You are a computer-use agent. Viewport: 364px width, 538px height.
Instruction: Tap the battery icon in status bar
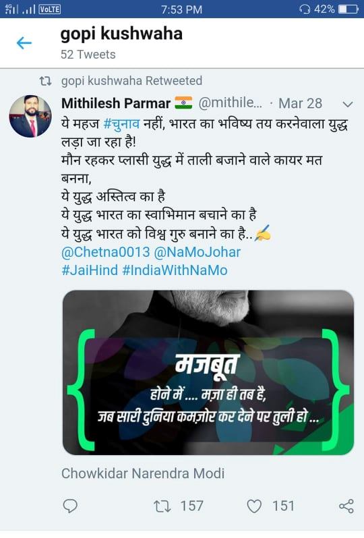(x=348, y=9)
